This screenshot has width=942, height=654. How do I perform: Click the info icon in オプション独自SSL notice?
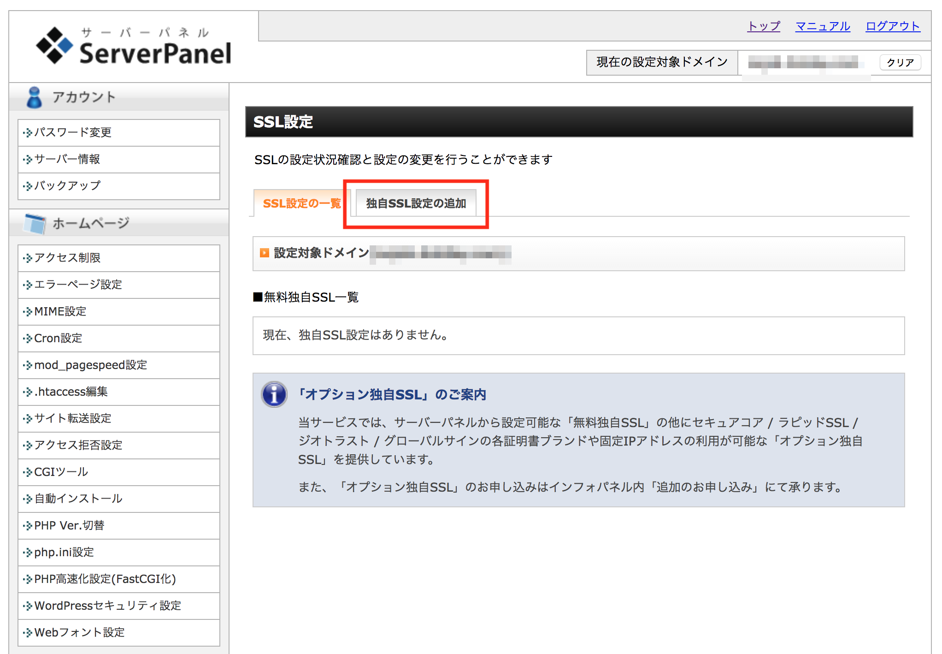tap(274, 394)
